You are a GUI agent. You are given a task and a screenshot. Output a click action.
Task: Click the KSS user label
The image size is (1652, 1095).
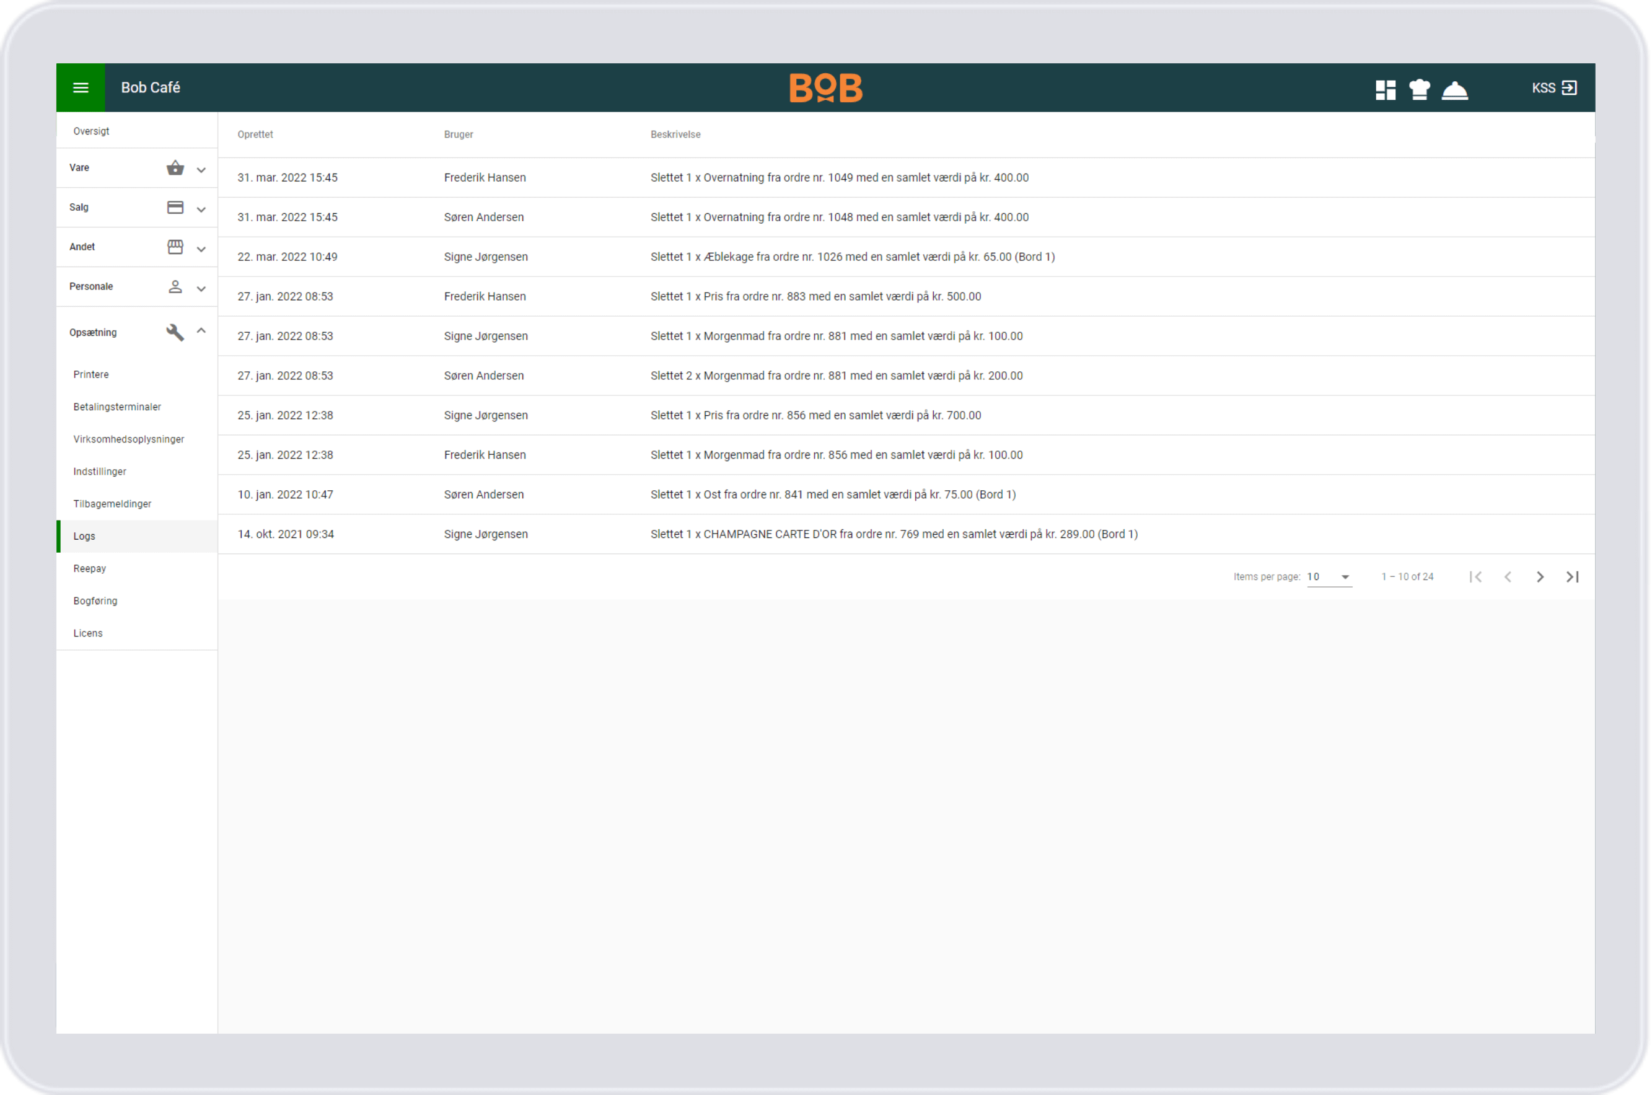click(1544, 88)
